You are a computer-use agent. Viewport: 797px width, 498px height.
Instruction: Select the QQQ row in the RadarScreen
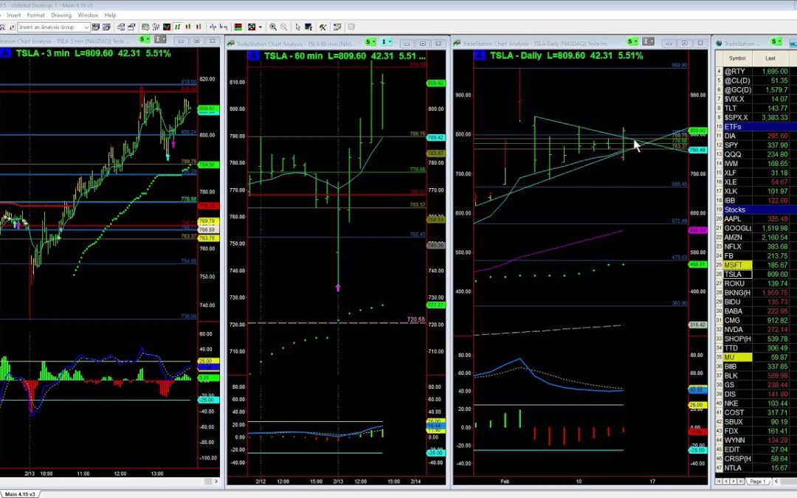click(756, 154)
